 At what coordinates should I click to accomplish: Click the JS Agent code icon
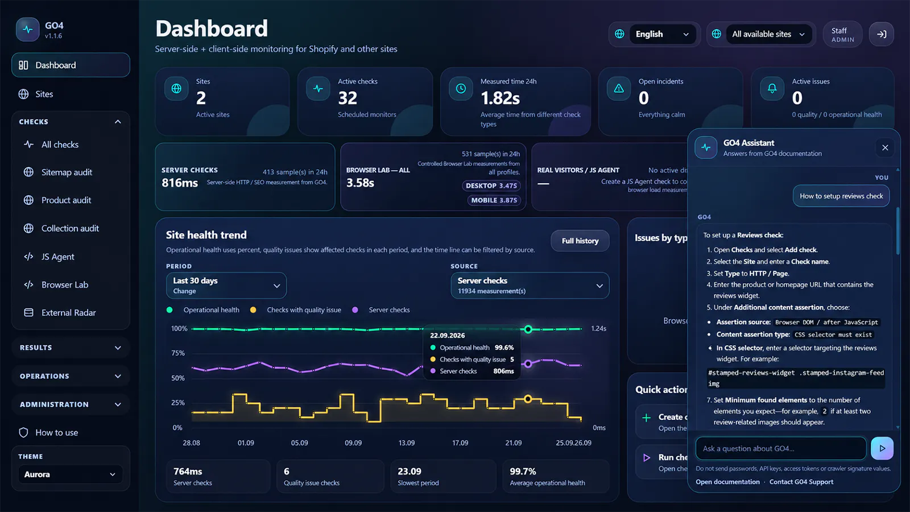point(28,257)
